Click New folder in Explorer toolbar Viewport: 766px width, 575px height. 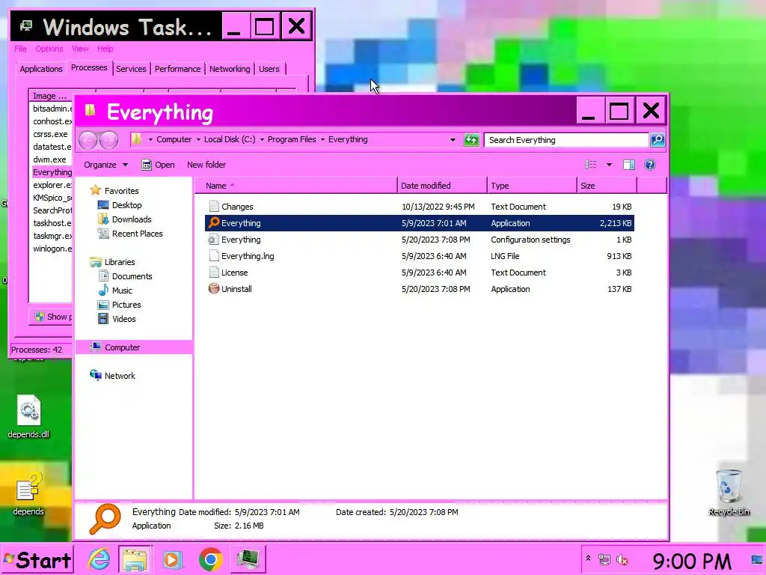pos(206,165)
